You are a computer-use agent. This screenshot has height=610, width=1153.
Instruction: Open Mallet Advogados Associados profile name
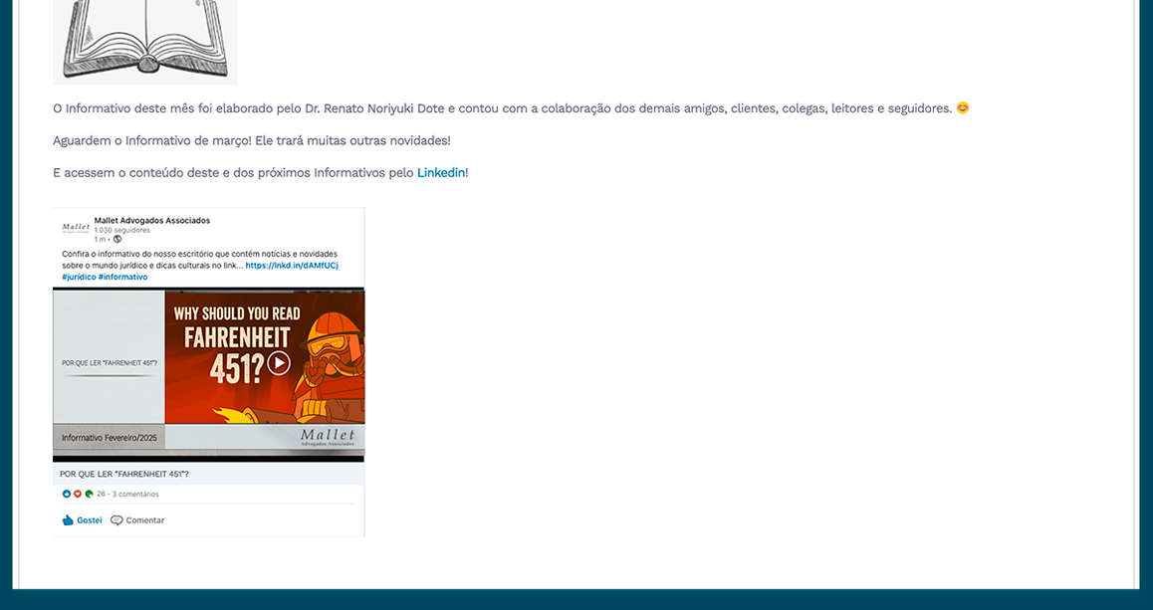click(x=152, y=221)
